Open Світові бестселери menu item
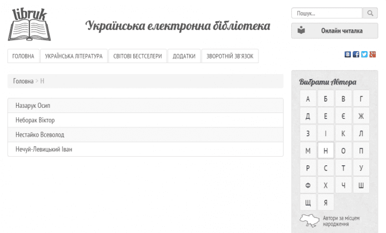This screenshot has width=386, height=233. pyautogui.click(x=138, y=56)
